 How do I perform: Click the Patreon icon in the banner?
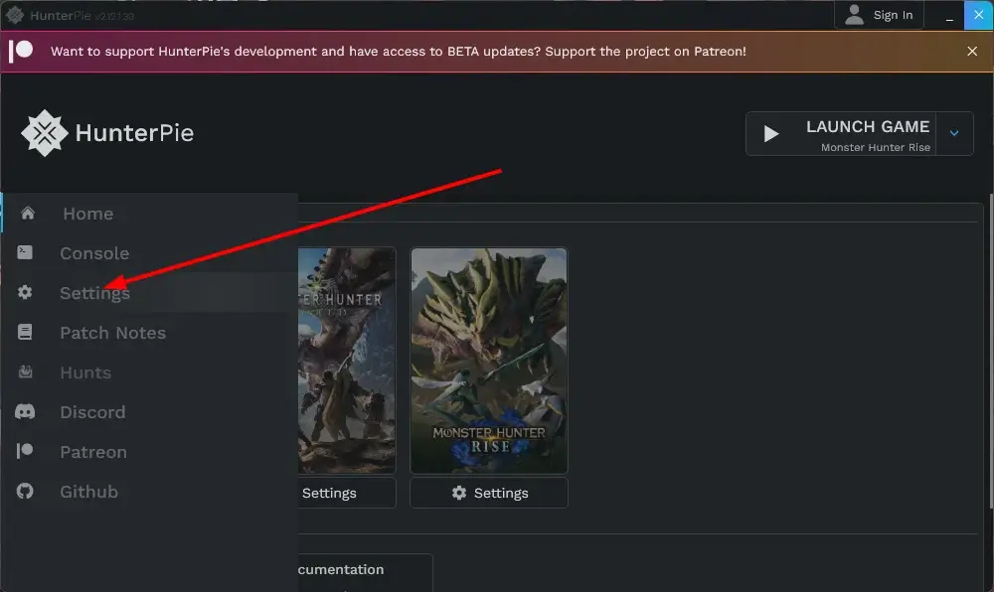21,51
